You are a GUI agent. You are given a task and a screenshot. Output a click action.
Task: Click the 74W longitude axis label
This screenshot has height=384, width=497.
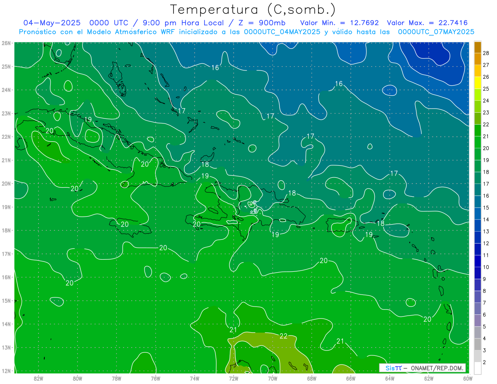click(x=195, y=378)
